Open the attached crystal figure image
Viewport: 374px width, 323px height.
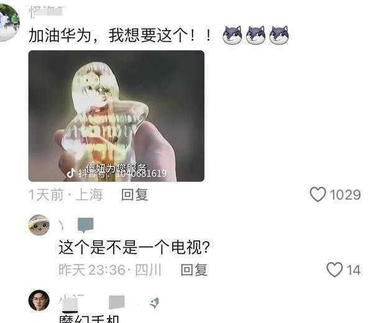point(116,116)
